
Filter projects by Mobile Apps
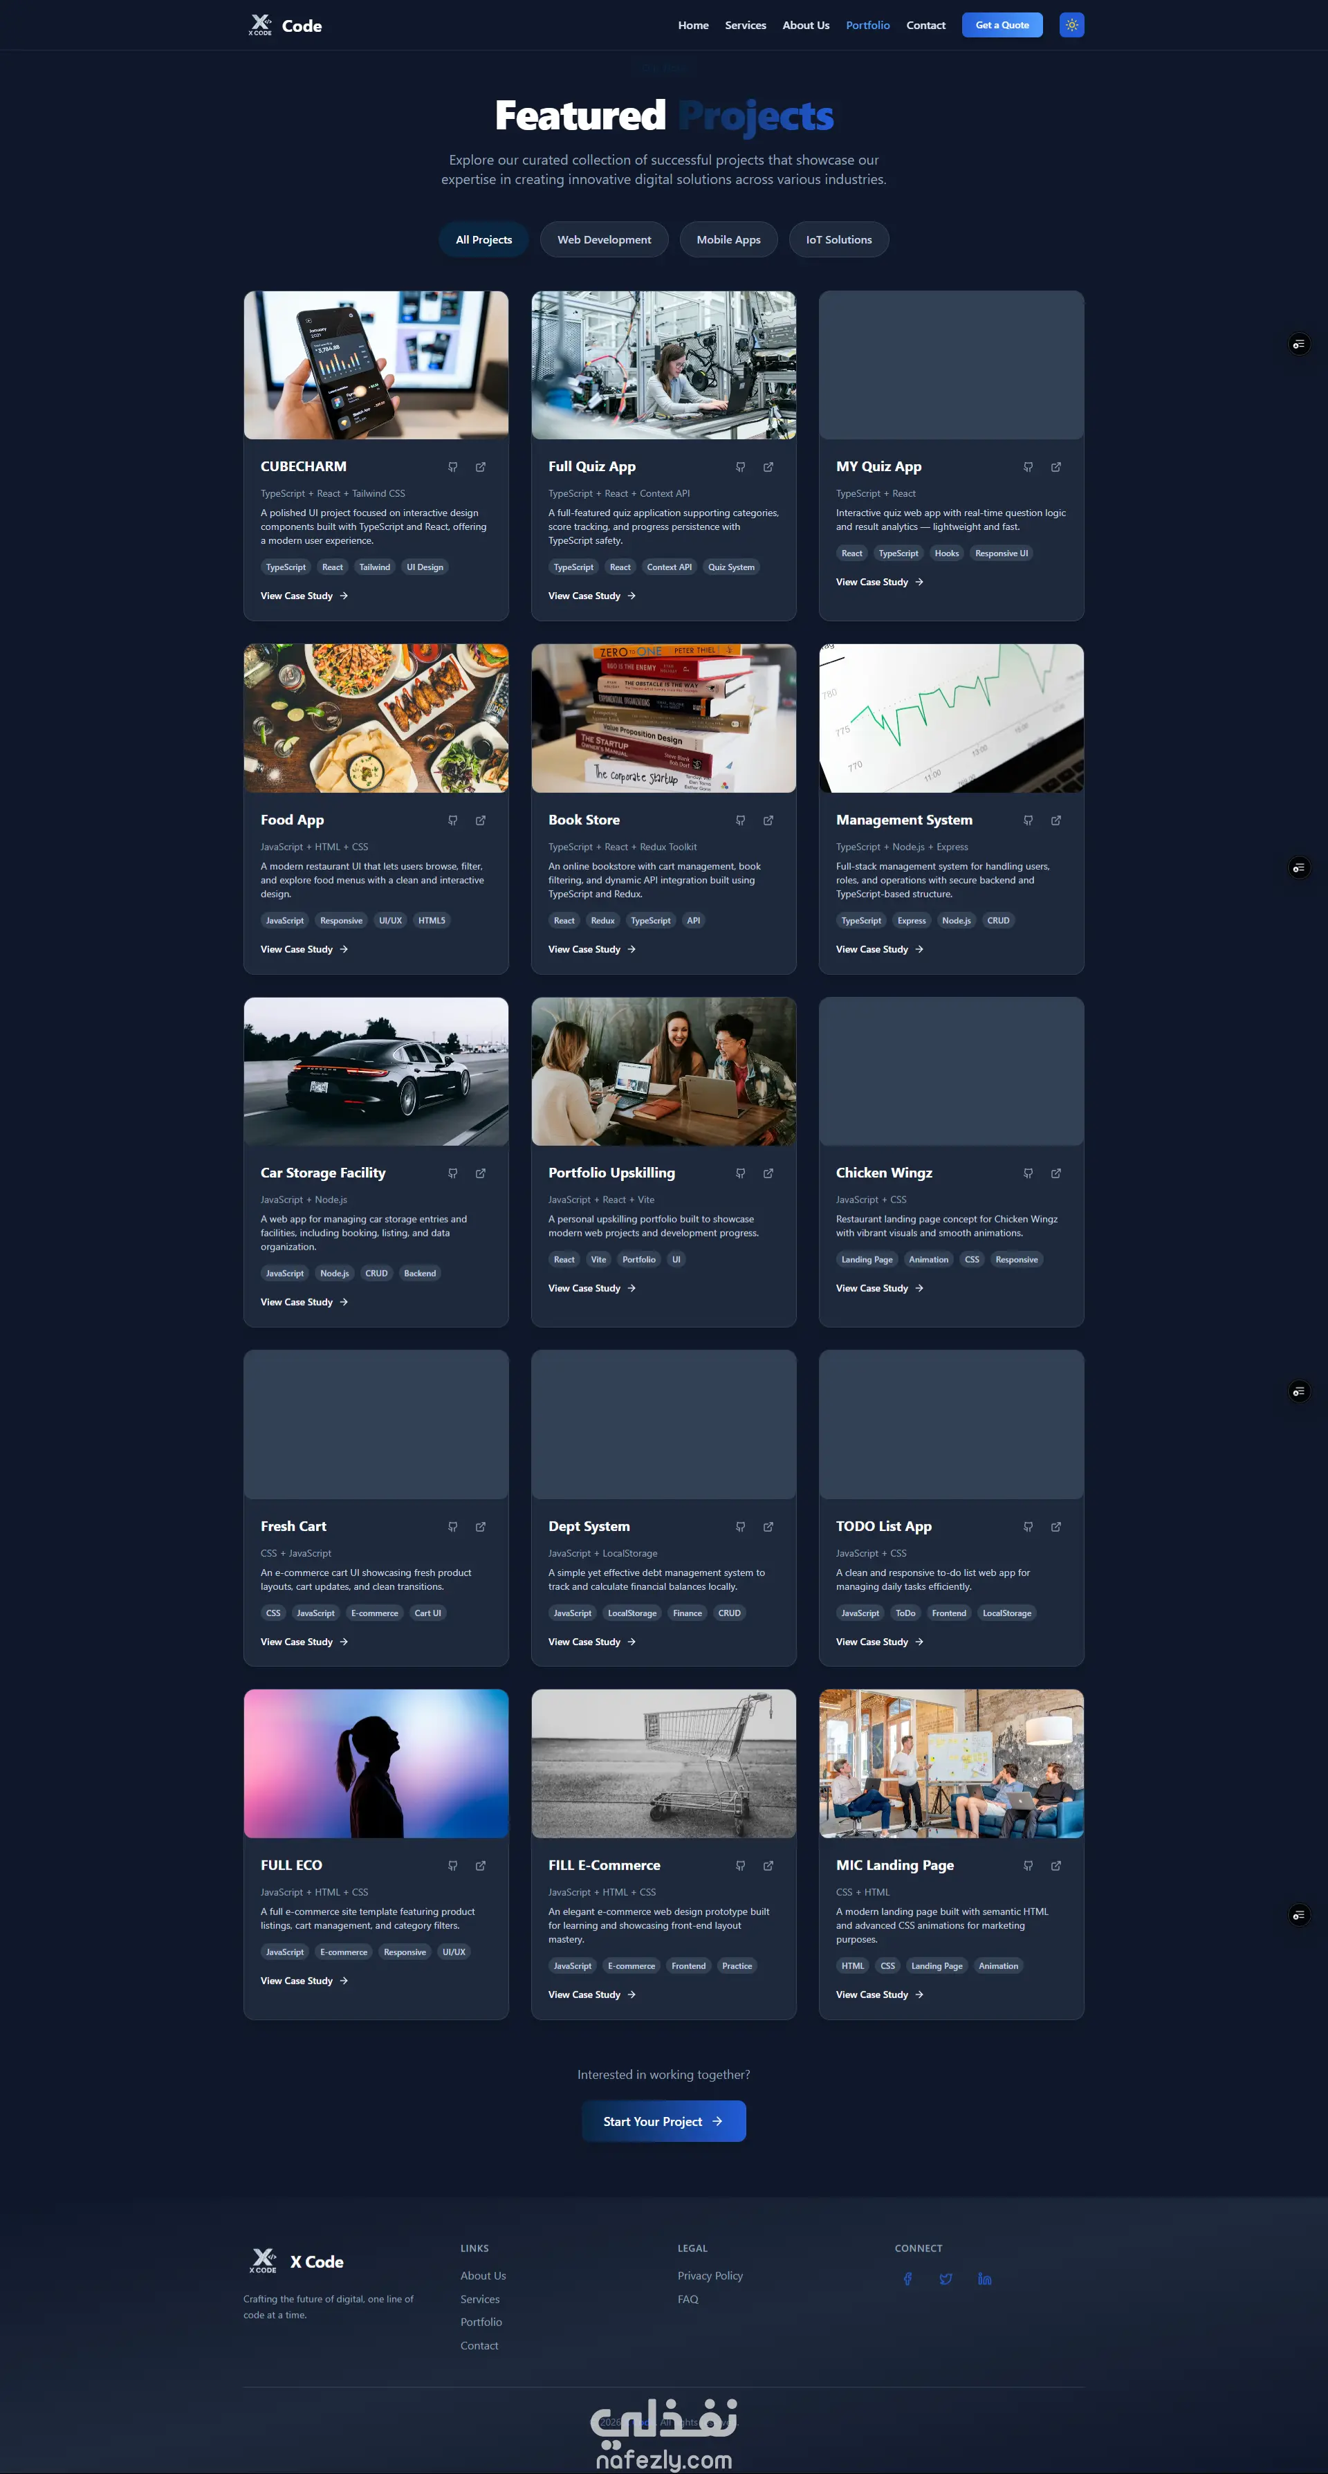pyautogui.click(x=728, y=240)
